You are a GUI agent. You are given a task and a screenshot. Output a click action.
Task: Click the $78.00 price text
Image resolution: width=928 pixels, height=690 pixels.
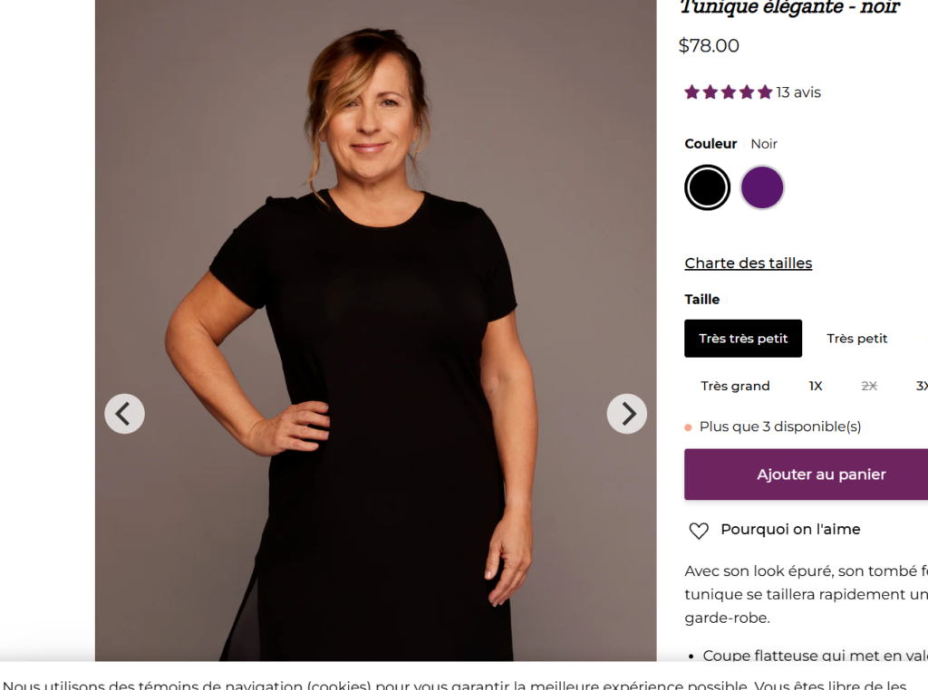coord(709,45)
